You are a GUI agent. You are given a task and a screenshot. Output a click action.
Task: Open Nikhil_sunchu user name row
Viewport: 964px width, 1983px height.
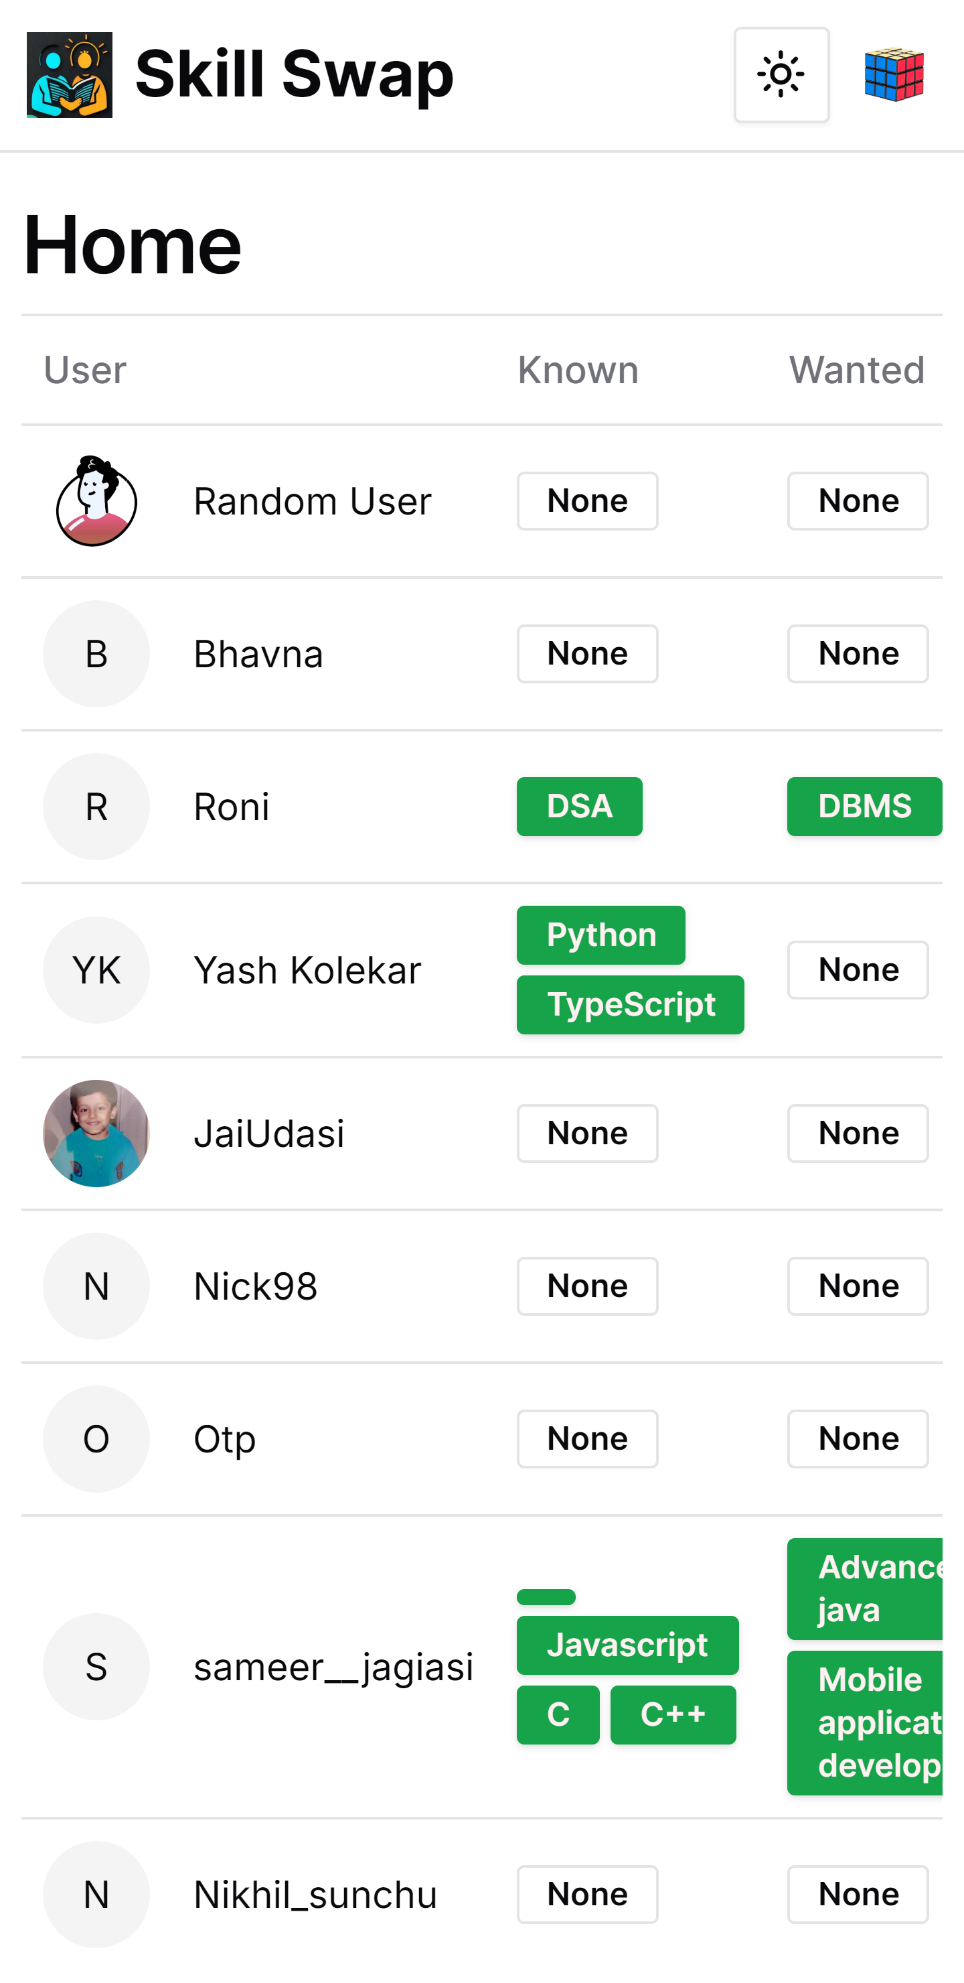click(315, 1894)
